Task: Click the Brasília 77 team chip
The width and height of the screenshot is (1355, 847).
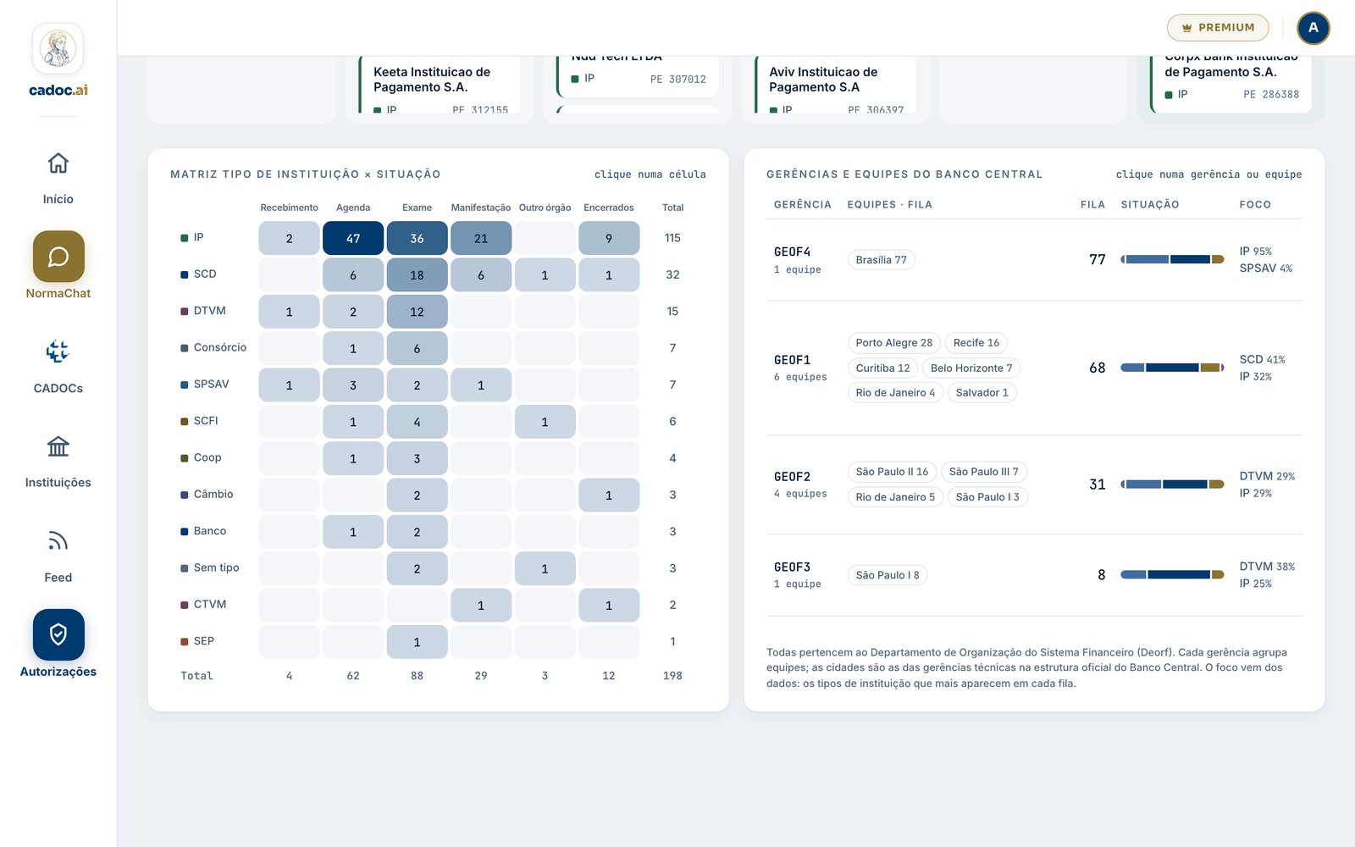Action: (x=881, y=260)
